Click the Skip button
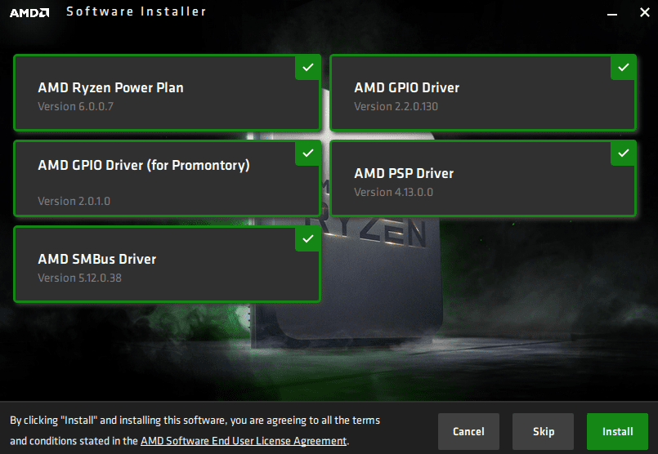This screenshot has width=658, height=454. [x=543, y=431]
